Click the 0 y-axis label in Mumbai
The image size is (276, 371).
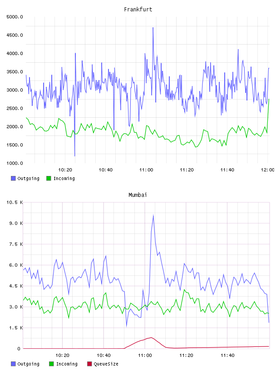(19, 349)
